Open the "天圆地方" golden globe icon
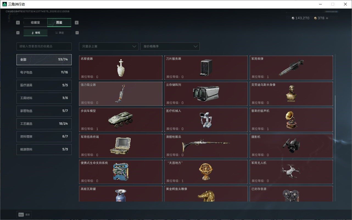This screenshot has width=352, height=220. pyautogui.click(x=206, y=172)
